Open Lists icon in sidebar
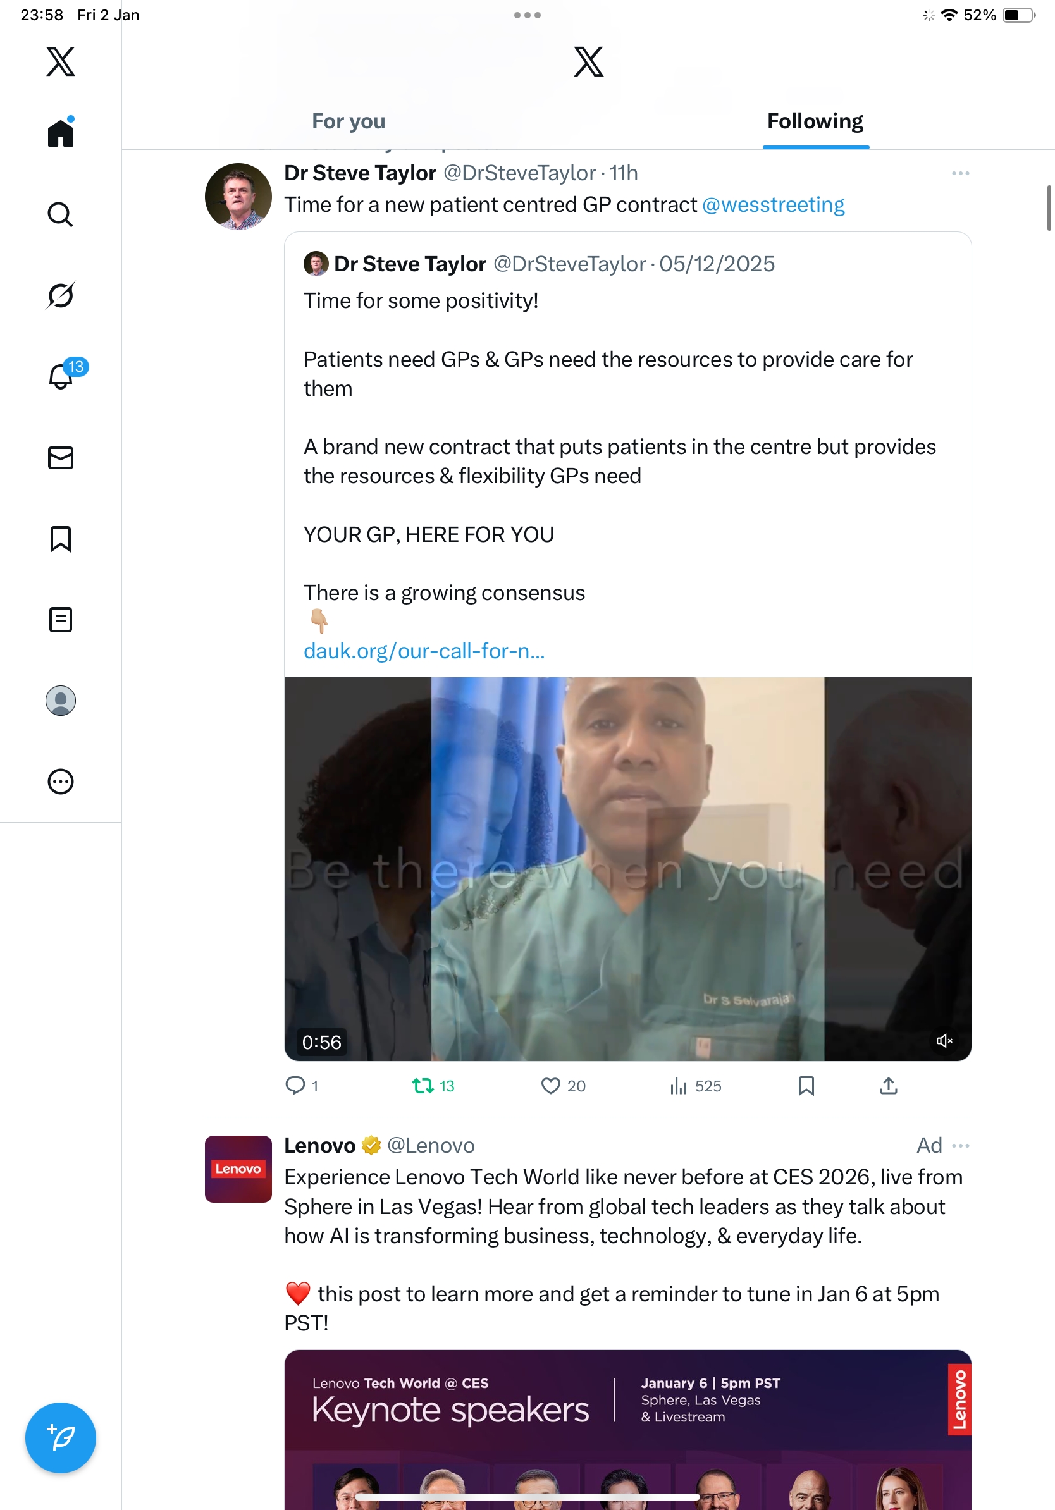The width and height of the screenshot is (1055, 1510). (x=61, y=620)
